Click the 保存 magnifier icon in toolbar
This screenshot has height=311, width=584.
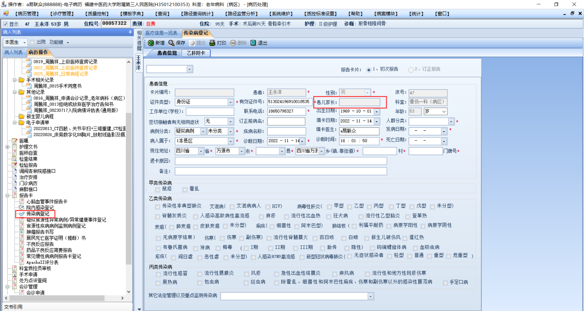(172, 43)
